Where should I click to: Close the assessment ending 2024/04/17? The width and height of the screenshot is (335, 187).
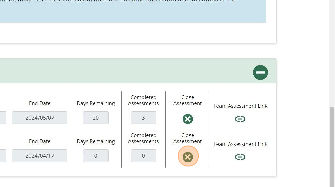click(x=188, y=157)
